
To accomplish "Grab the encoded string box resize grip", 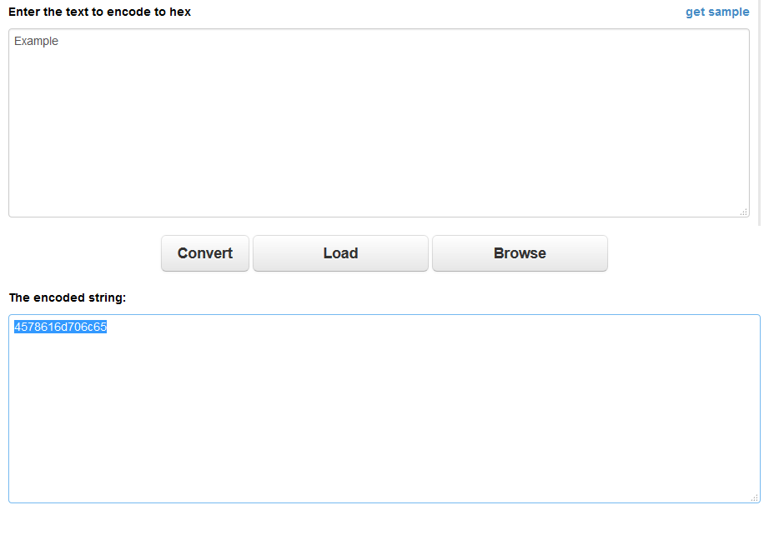I will 754,497.
